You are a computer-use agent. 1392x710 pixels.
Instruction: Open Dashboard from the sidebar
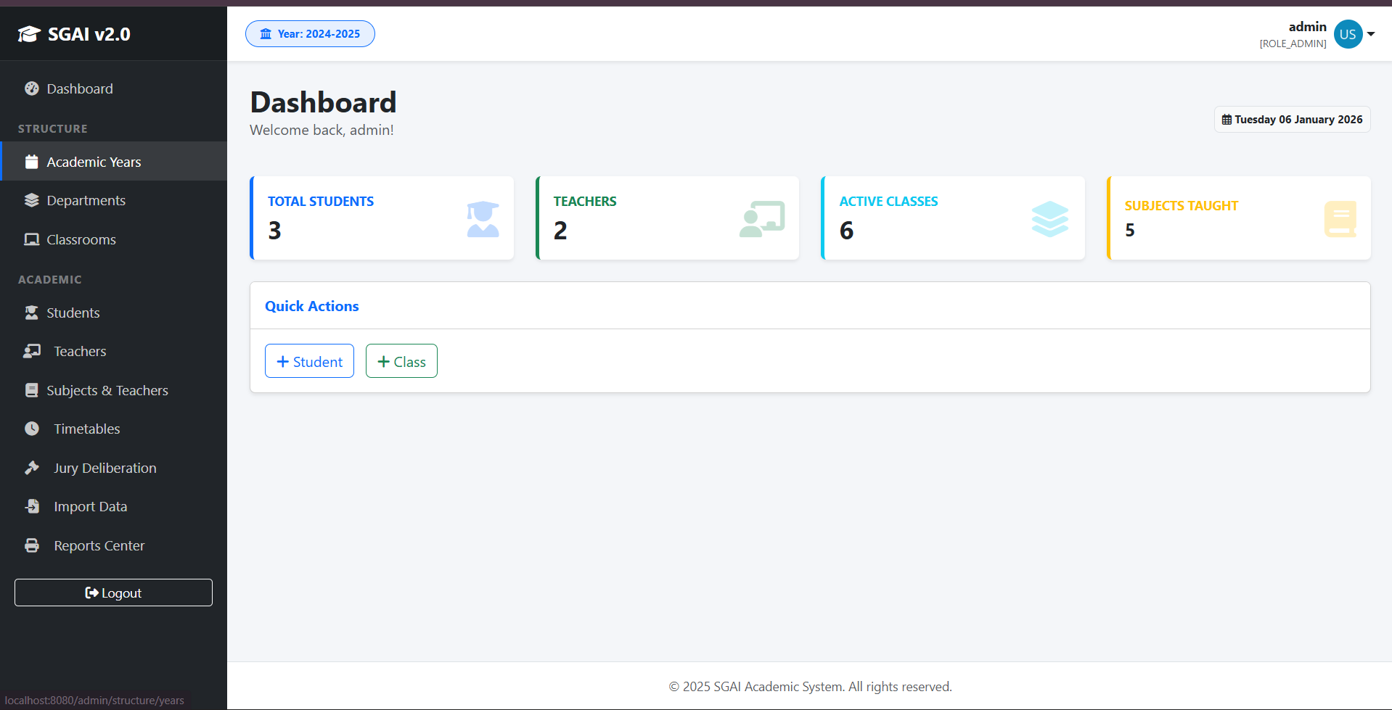113,88
